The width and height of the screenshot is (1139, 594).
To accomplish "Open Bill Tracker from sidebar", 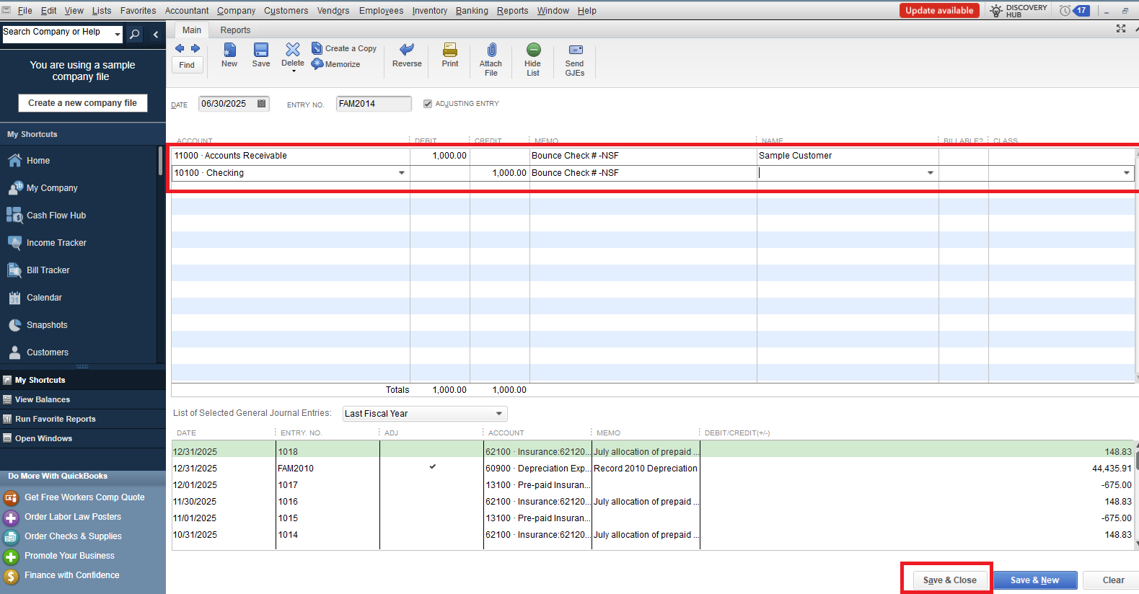I will [48, 270].
